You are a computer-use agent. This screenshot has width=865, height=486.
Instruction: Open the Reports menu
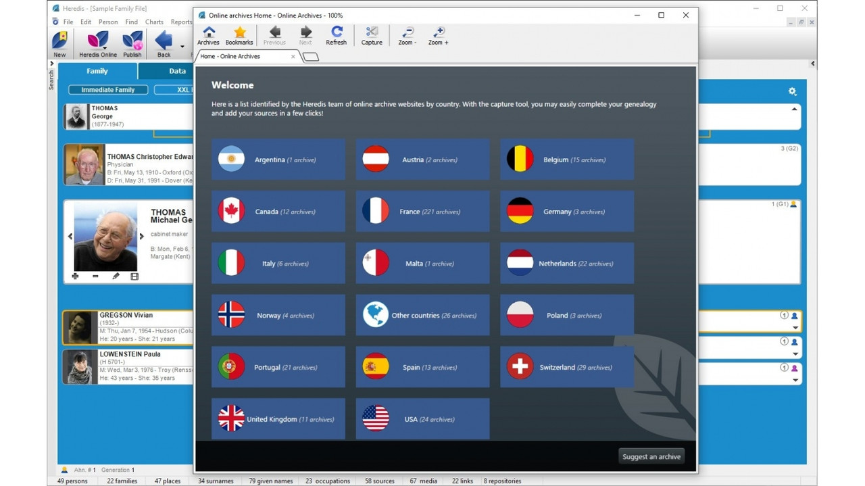pyautogui.click(x=181, y=22)
